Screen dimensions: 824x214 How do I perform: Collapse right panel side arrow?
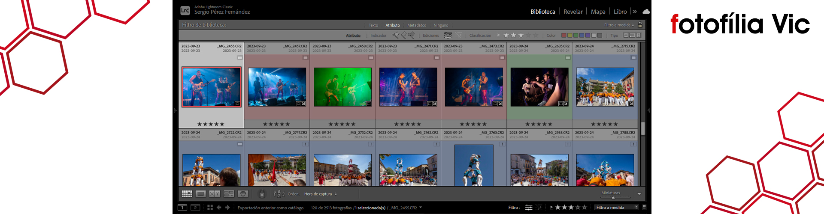click(x=648, y=110)
